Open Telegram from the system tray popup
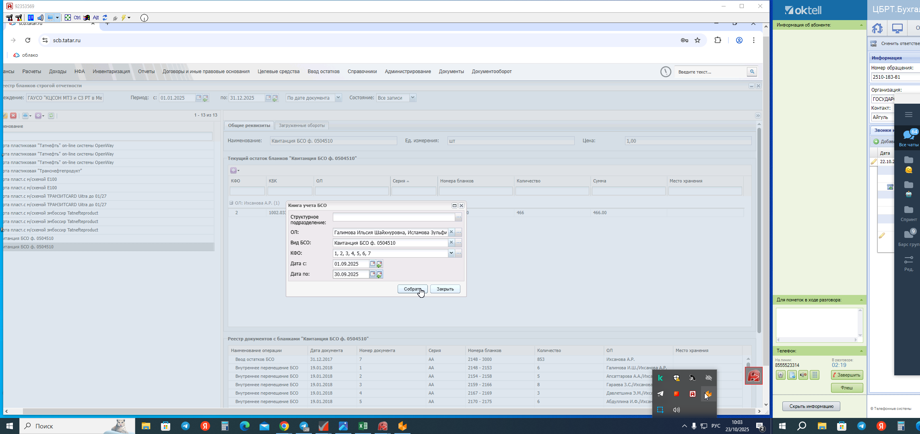The height and width of the screenshot is (434, 920). point(660,394)
